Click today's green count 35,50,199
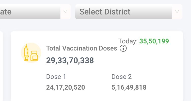191x101 pixels. tap(154, 41)
